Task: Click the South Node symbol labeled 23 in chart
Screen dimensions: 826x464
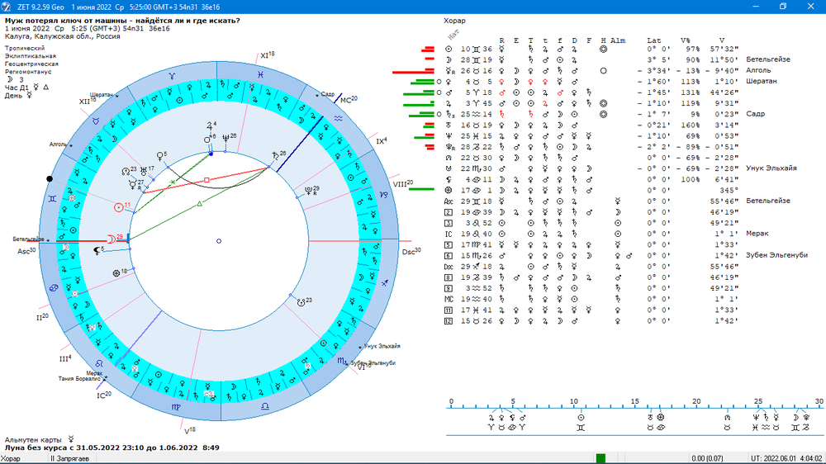Action: pos(301,302)
